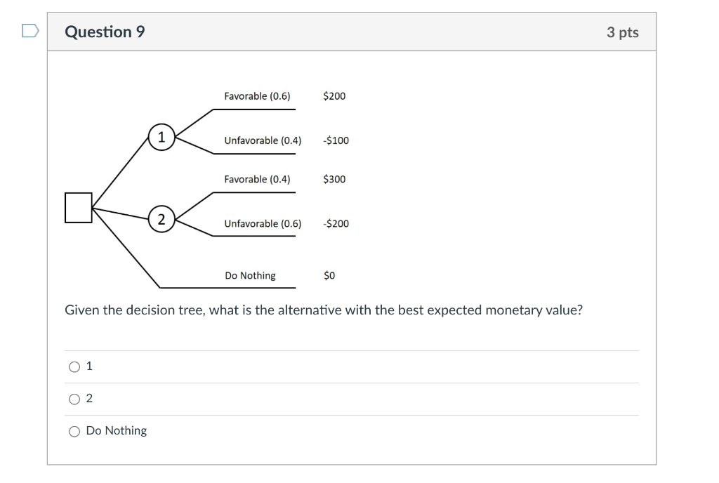Click the $200 payoff value
This screenshot has width=719, height=483.
[334, 96]
